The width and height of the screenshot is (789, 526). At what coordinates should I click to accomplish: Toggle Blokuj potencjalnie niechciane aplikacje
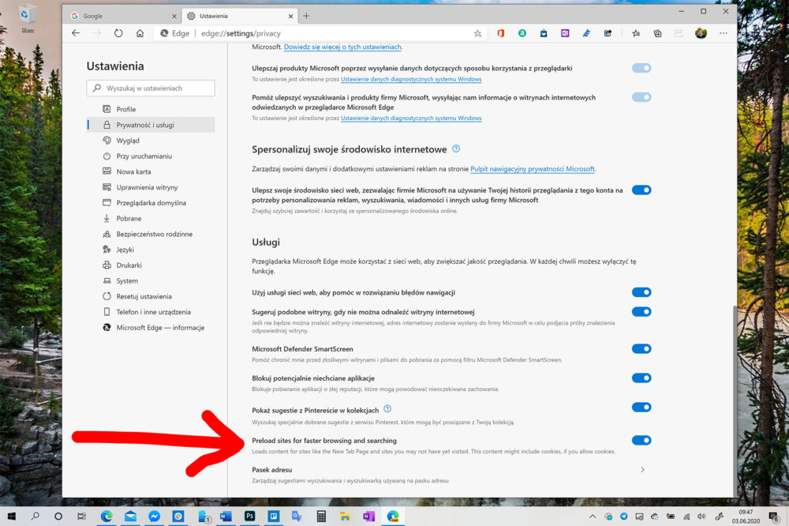pyautogui.click(x=641, y=378)
